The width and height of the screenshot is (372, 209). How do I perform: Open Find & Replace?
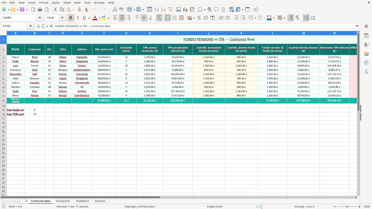click(x=115, y=10)
